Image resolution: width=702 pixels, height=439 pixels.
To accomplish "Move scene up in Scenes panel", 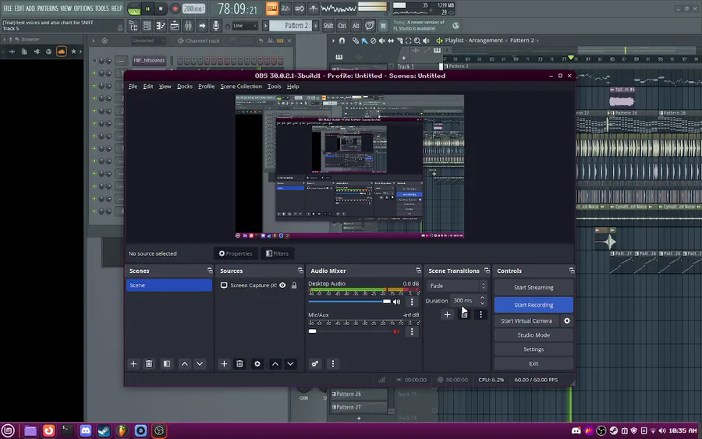I will 184,364.
